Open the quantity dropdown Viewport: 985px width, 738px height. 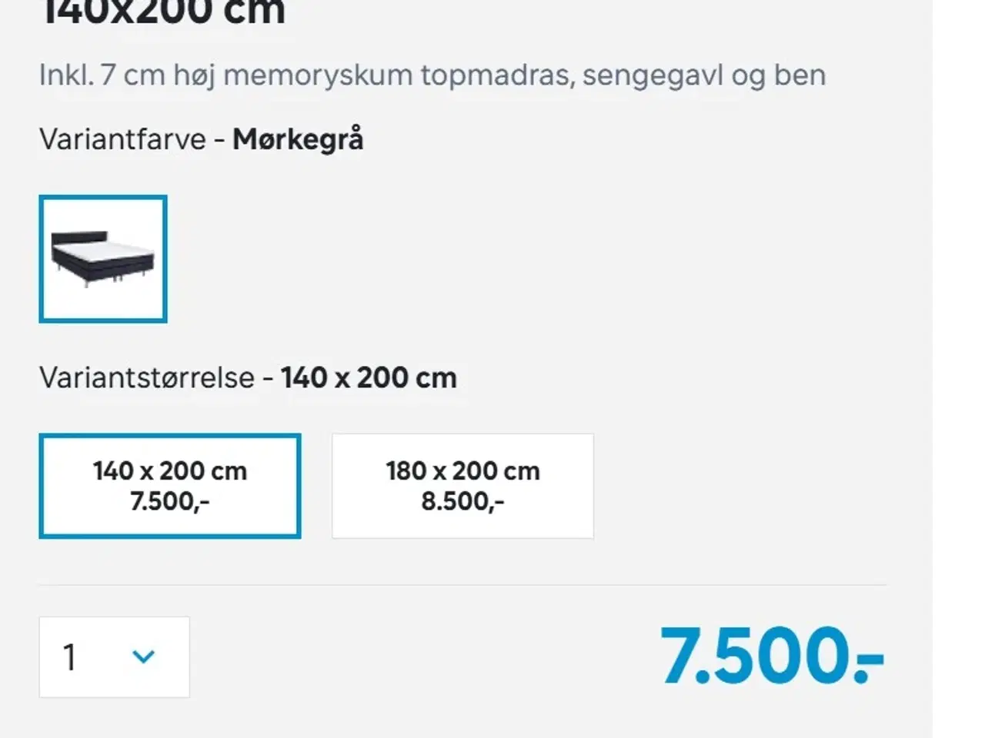pyautogui.click(x=114, y=657)
